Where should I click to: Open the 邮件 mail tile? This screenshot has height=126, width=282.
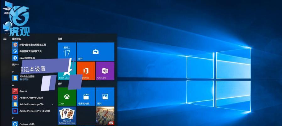pos(95,52)
